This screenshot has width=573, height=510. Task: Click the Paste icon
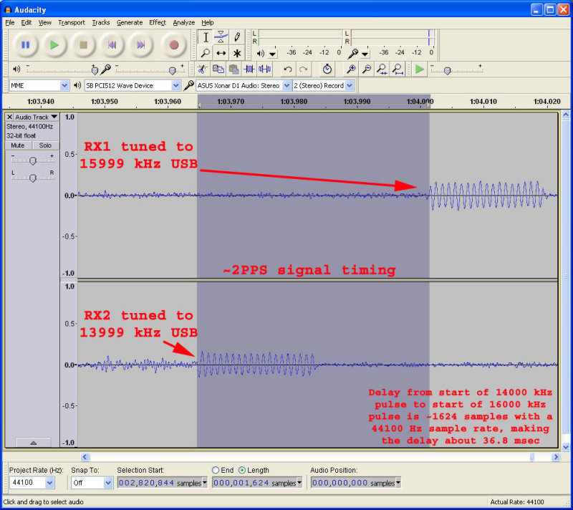pyautogui.click(x=234, y=69)
